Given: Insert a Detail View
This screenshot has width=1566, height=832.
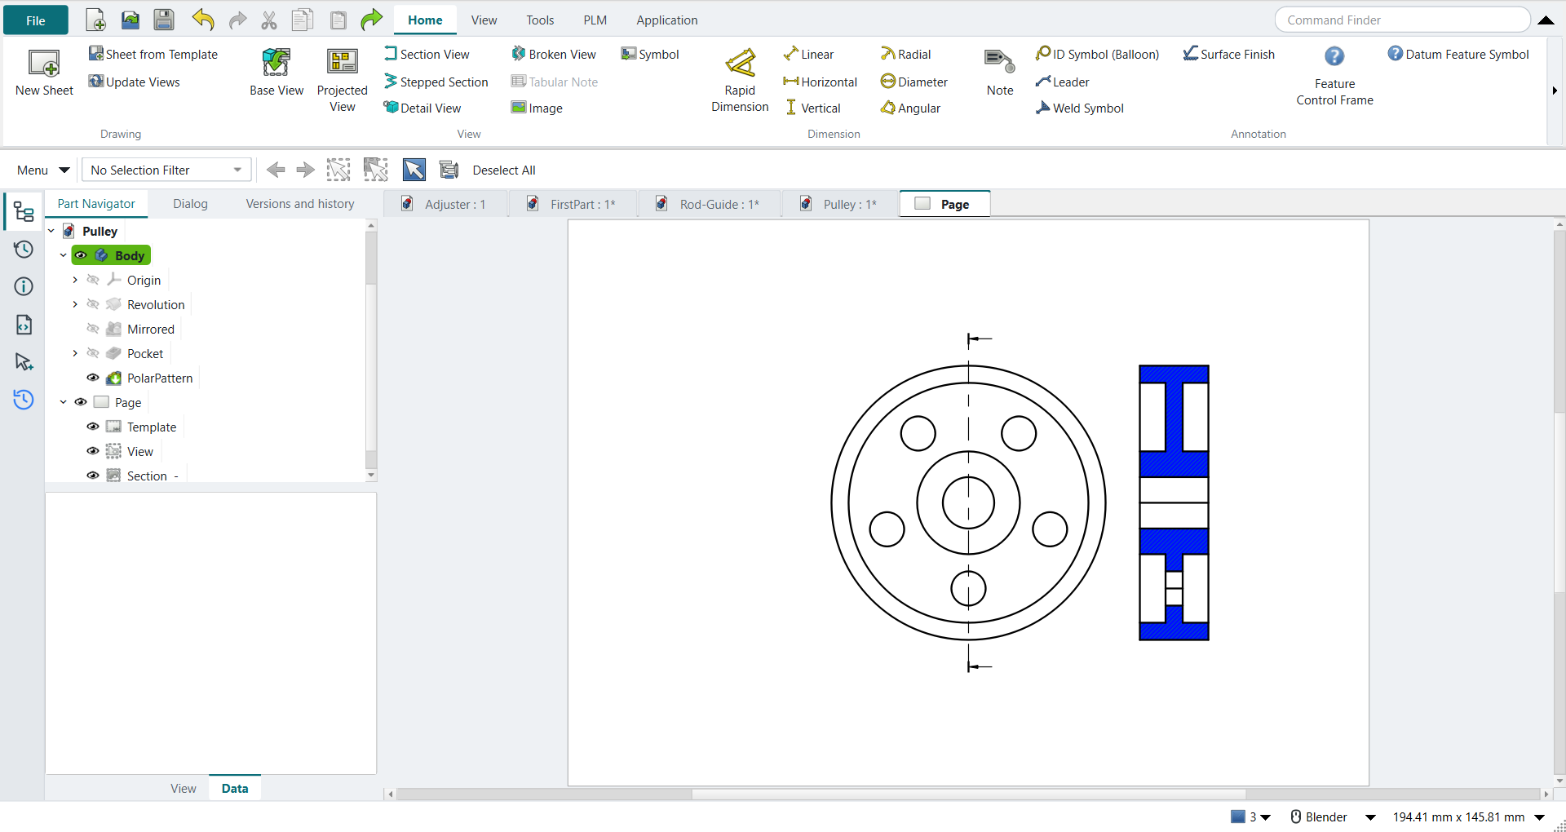Looking at the screenshot, I should [x=422, y=108].
